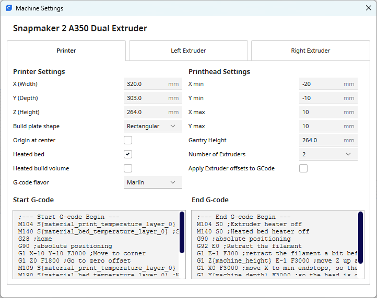Click the X (Width) input field
The width and height of the screenshot is (377, 298).
pyautogui.click(x=146, y=84)
